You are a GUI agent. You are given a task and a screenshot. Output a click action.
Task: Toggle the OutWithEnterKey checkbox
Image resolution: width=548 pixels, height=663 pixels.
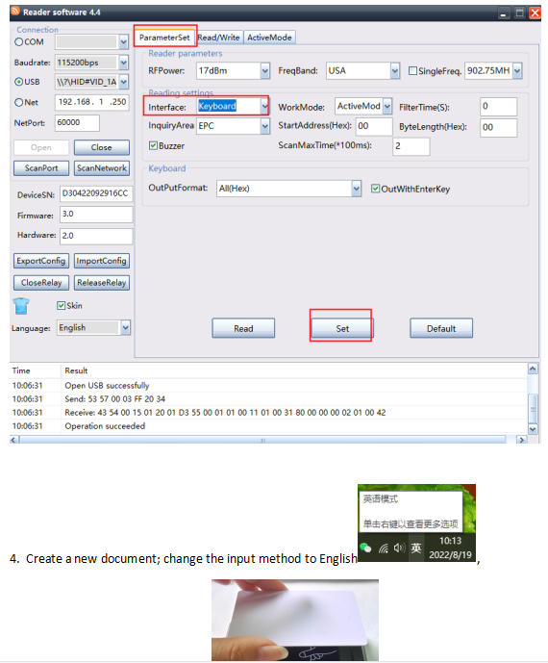pyautogui.click(x=375, y=189)
